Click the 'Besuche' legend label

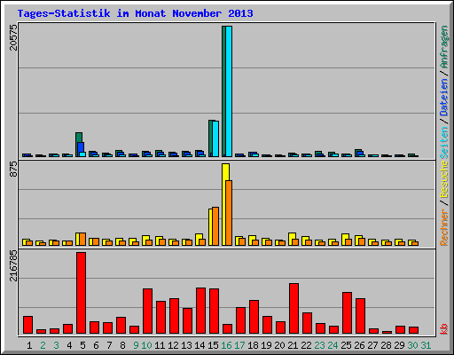click(443, 179)
